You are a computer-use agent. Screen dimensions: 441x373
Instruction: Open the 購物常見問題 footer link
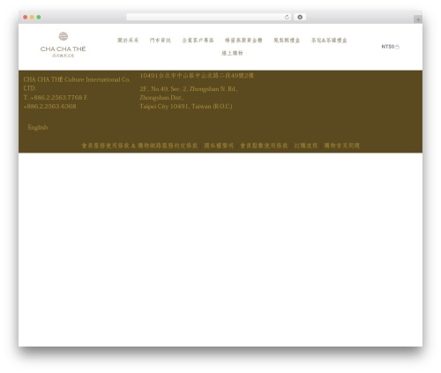tap(341, 145)
